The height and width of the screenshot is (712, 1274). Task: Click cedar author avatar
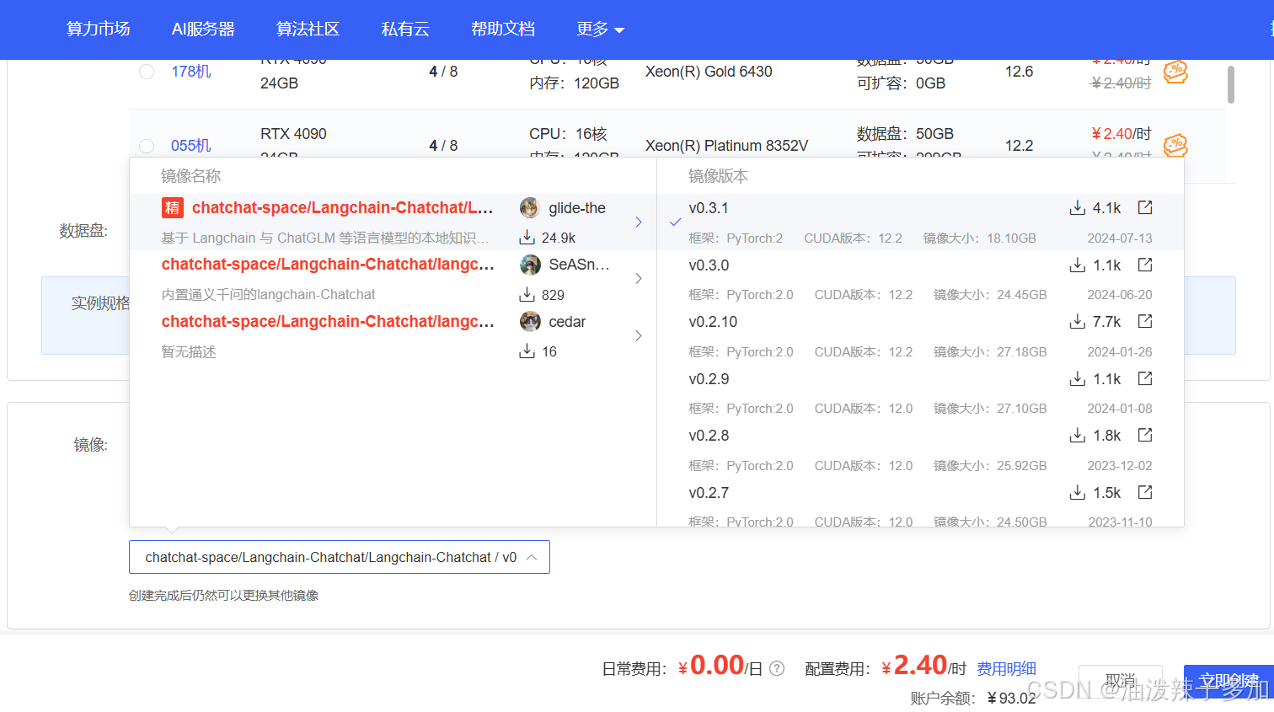coord(530,322)
